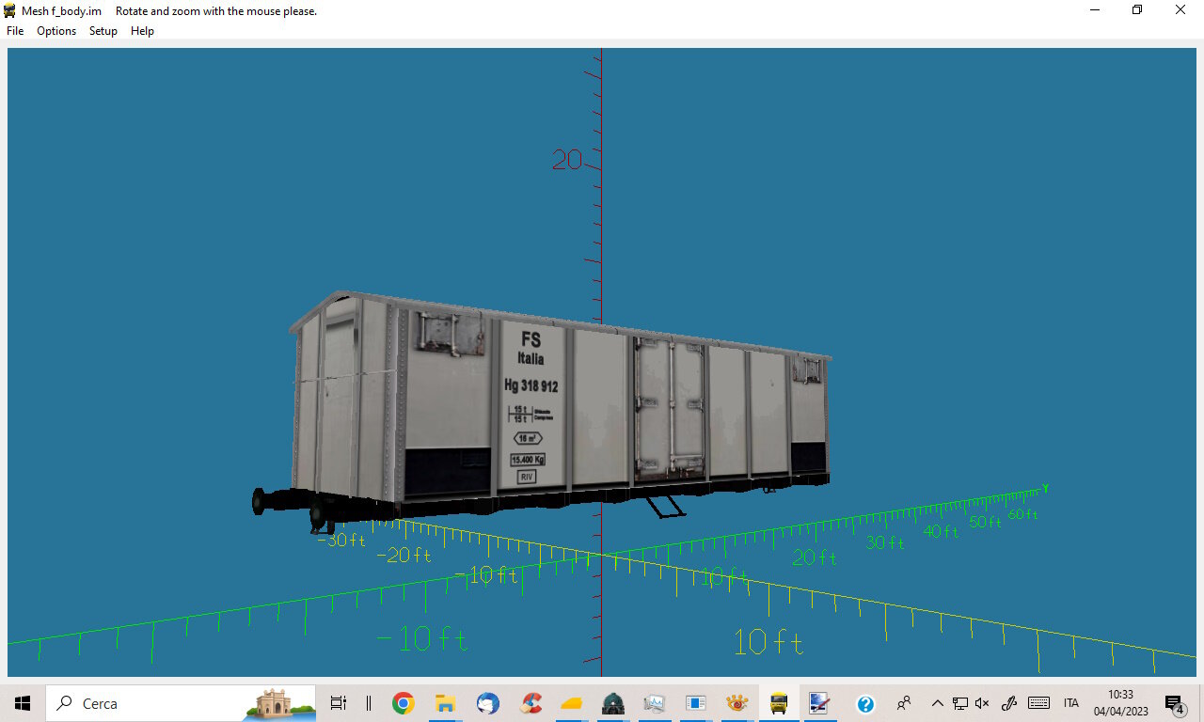Click the Mumbai gateway search highlight image
The height and width of the screenshot is (722, 1204).
(280, 704)
